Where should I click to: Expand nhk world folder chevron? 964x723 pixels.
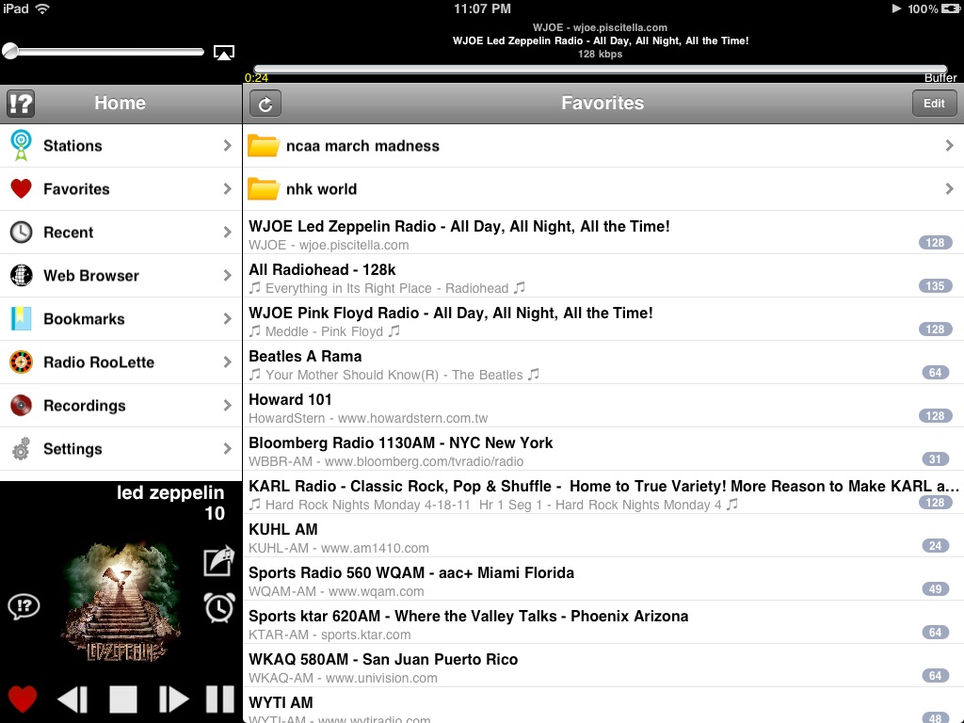pos(949,188)
